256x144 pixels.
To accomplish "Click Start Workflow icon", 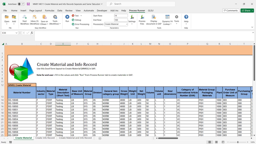I will coord(25,17).
